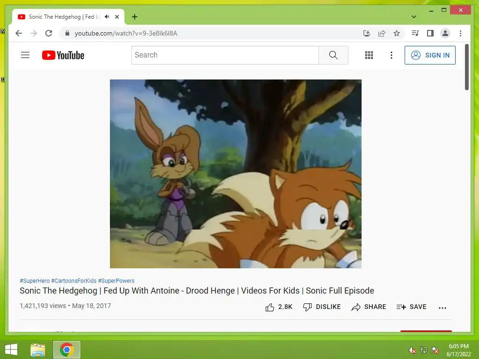Click the SHARE button
This screenshot has height=359, width=479.
(x=369, y=307)
